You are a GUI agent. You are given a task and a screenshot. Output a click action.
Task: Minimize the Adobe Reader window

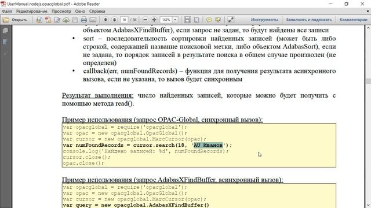click(x=331, y=4)
